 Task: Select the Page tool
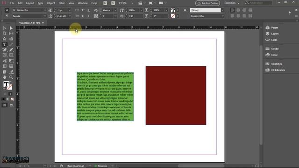(x=5, y=33)
